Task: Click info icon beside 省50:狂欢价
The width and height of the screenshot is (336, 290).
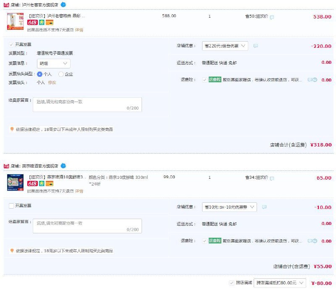Action: (272, 17)
